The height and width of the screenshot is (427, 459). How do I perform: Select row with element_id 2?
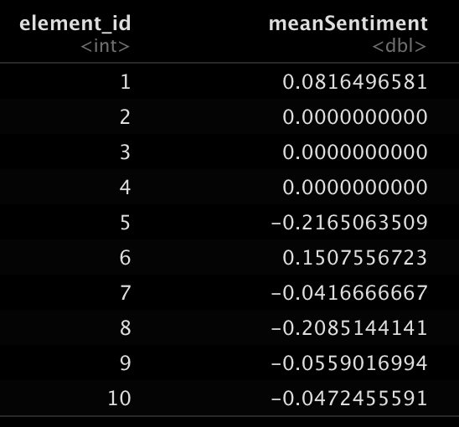coord(229,116)
